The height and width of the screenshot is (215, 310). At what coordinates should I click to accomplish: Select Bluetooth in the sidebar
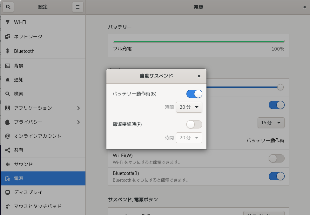click(x=43, y=51)
